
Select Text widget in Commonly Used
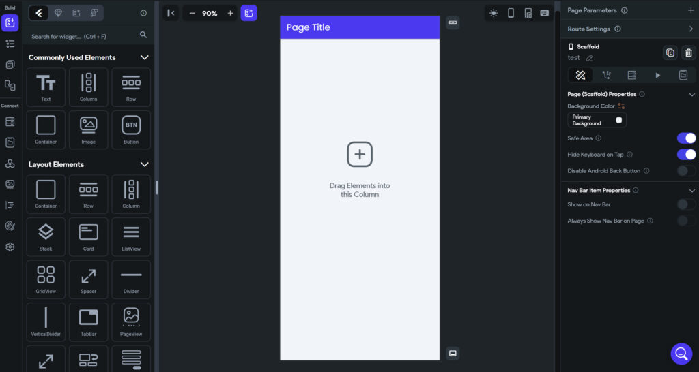[46, 87]
